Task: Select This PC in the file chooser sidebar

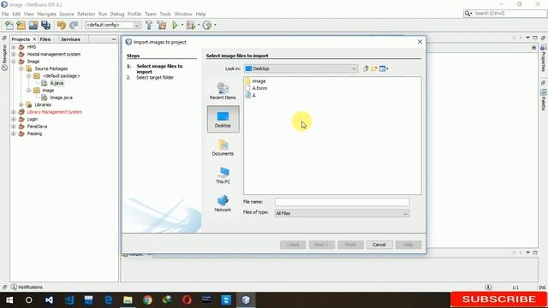Action: [223, 175]
